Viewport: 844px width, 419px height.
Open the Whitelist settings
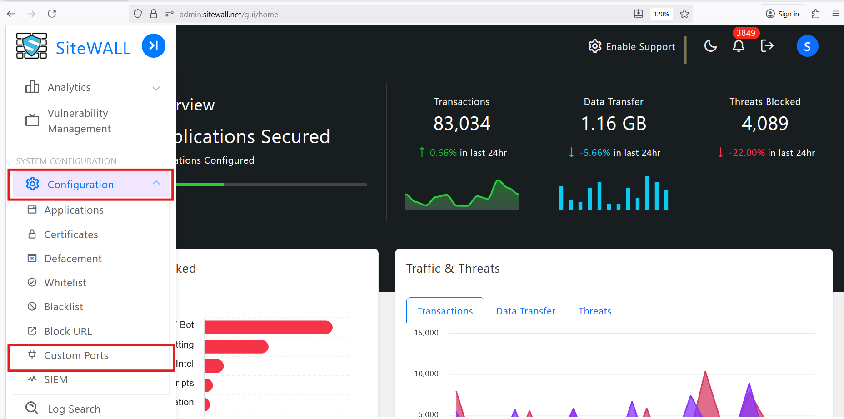point(65,283)
